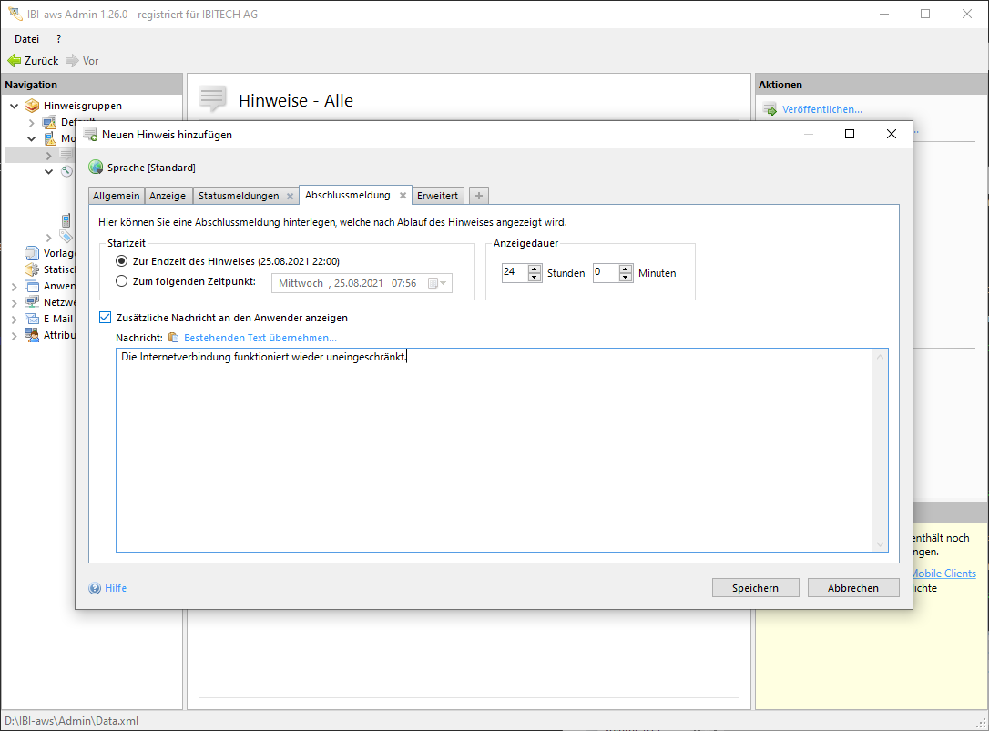Collapse the Hinweisgruppen tree node
Screen dimensions: 989x731
pos(15,106)
